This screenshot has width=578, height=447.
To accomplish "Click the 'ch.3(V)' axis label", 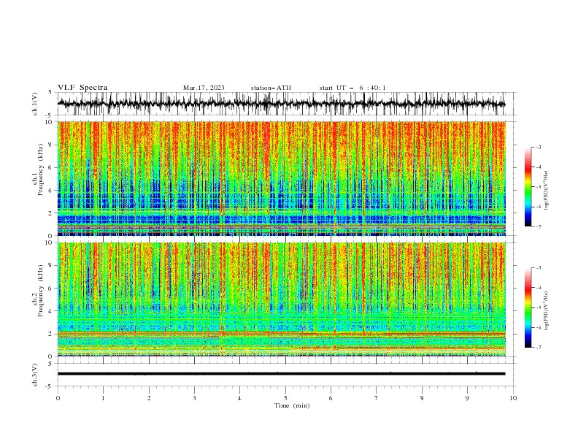I will (x=35, y=375).
